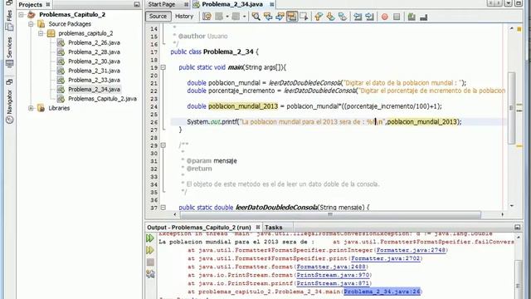Image resolution: width=531 pixels, height=299 pixels.
Task: Click Re-run with different parameters icon
Action: tap(150, 250)
